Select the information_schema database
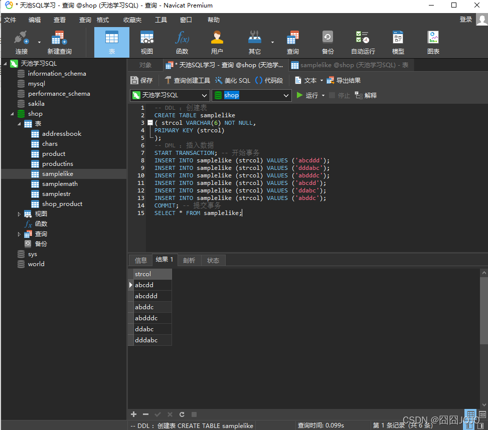The image size is (488, 430). point(57,74)
